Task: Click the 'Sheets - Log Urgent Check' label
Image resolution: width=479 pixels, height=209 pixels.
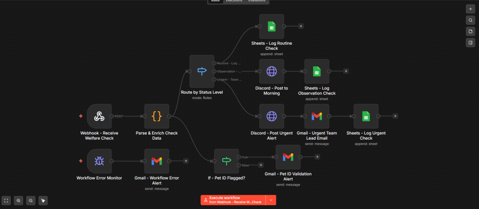Action: pos(366,135)
